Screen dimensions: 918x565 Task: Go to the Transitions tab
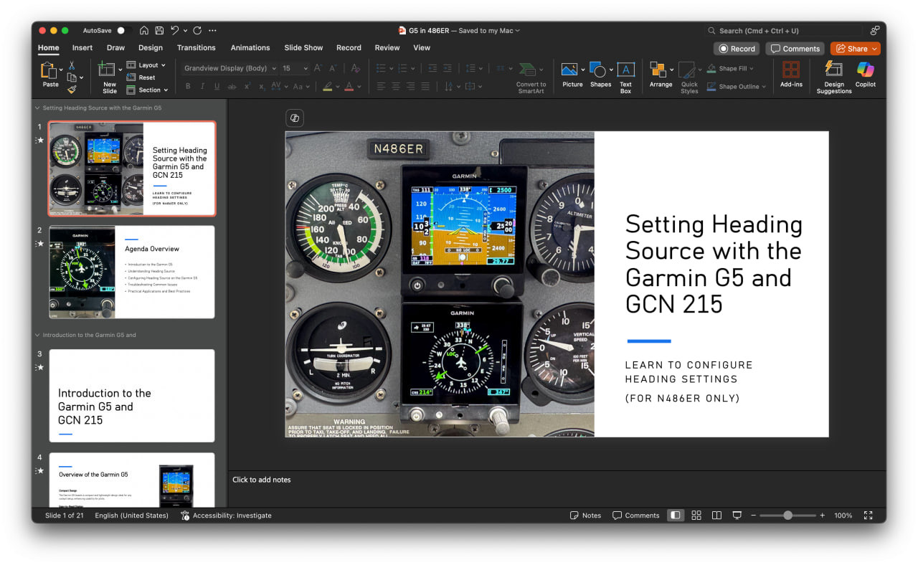tap(197, 48)
